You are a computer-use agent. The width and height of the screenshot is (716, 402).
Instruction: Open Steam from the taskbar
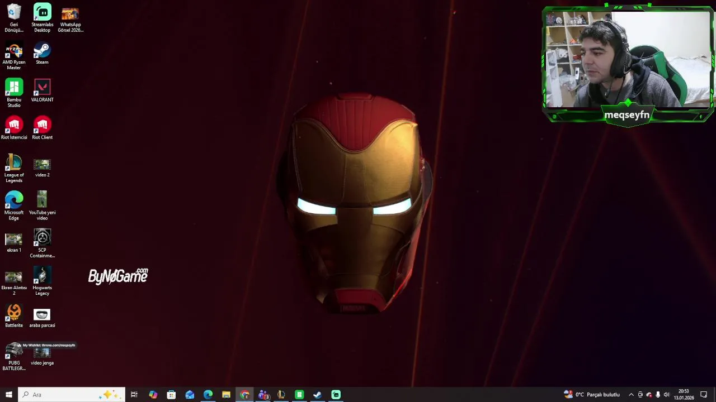317,395
